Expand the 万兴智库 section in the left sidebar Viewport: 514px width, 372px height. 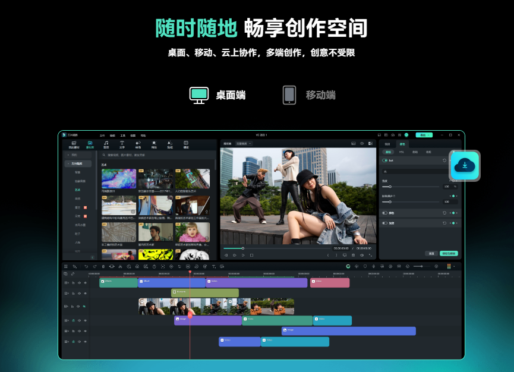point(72,164)
